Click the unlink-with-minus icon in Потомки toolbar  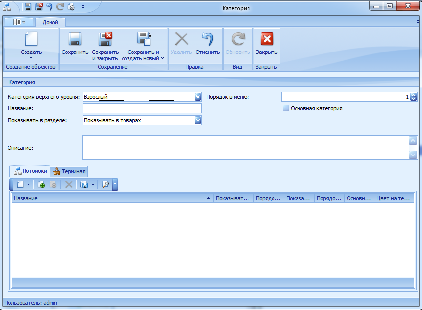[x=53, y=184]
